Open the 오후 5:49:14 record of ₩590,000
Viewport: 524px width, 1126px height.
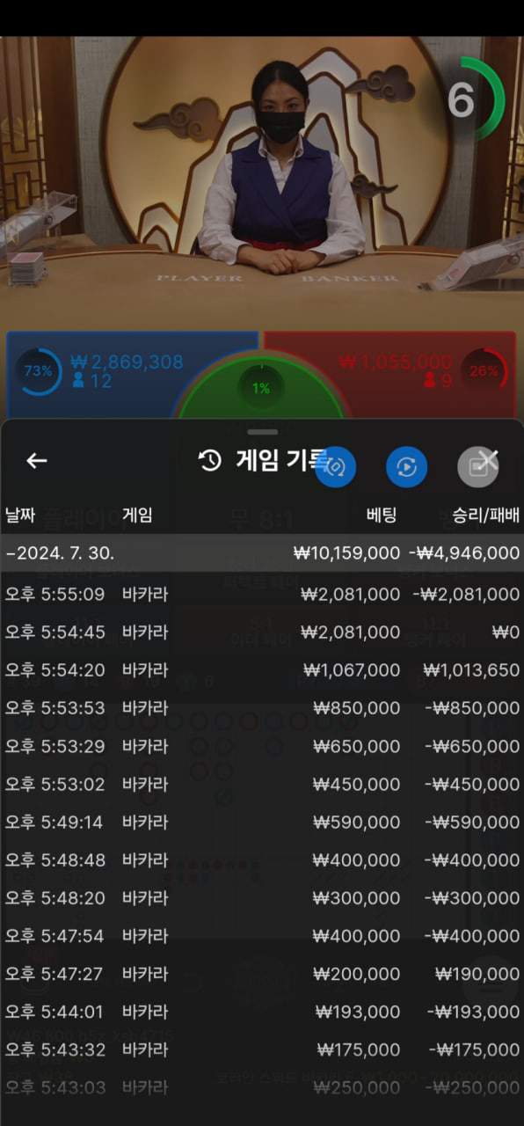pos(262,822)
